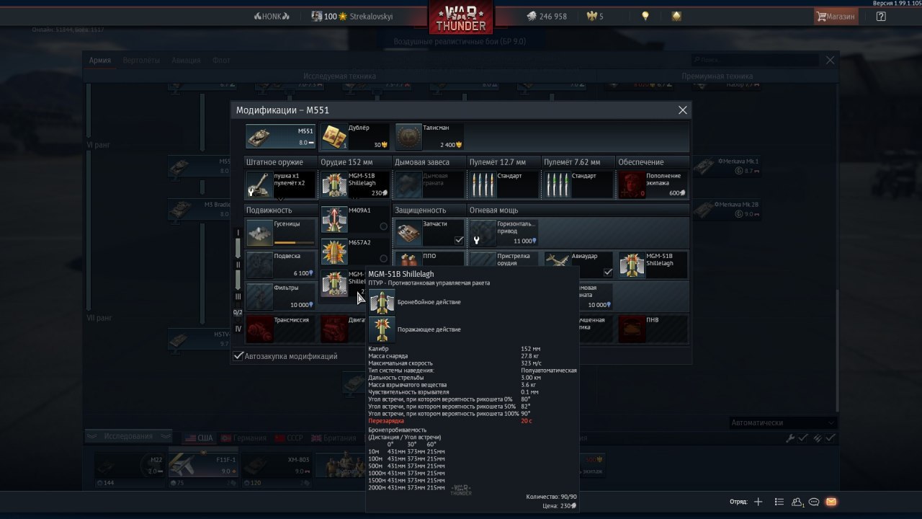Choose M409A1 shell radio button
Image resolution: width=922 pixels, height=519 pixels.
[383, 226]
